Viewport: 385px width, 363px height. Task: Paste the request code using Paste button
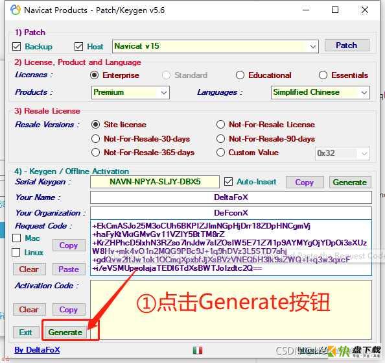coord(69,269)
